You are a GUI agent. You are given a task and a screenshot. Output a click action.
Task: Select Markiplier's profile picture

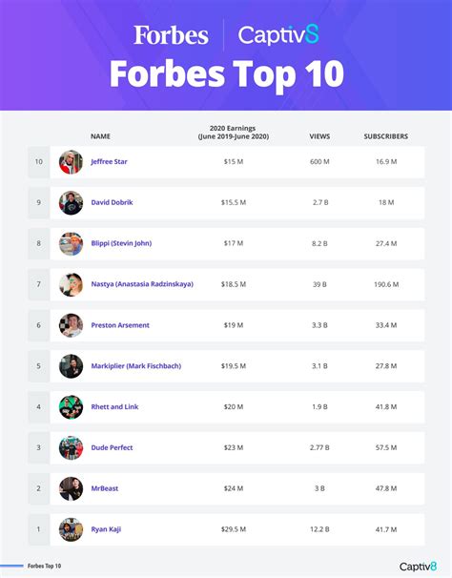(x=71, y=366)
